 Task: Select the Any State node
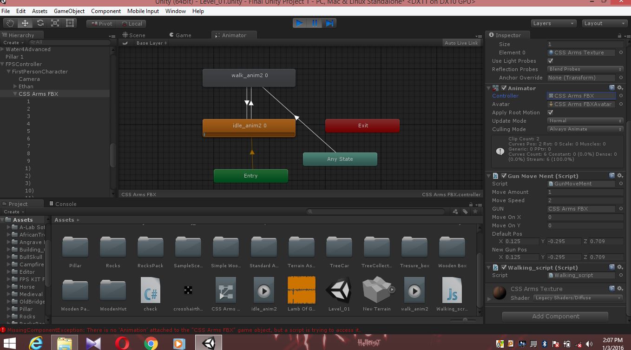(340, 159)
